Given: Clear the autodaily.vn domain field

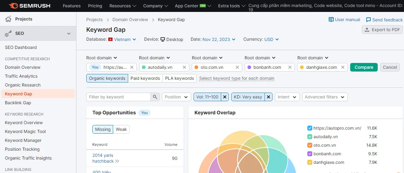Looking at the screenshot, I should (184, 67).
